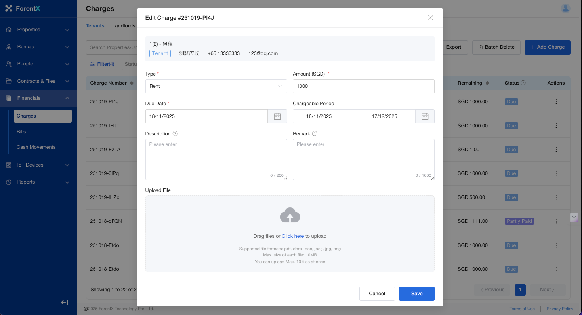Click the Cancel button
This screenshot has width=582, height=315.
[x=377, y=294]
